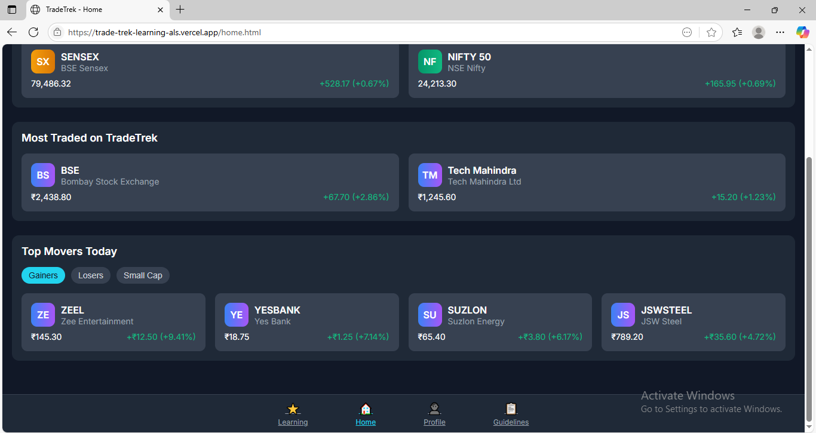Viewport: 816px width, 433px height.
Task: Open the browser profile avatar
Action: [759, 32]
